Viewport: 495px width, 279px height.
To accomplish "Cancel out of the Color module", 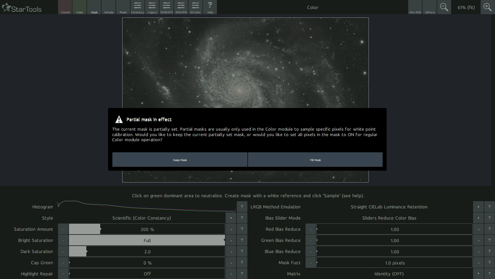I will tap(65, 7).
